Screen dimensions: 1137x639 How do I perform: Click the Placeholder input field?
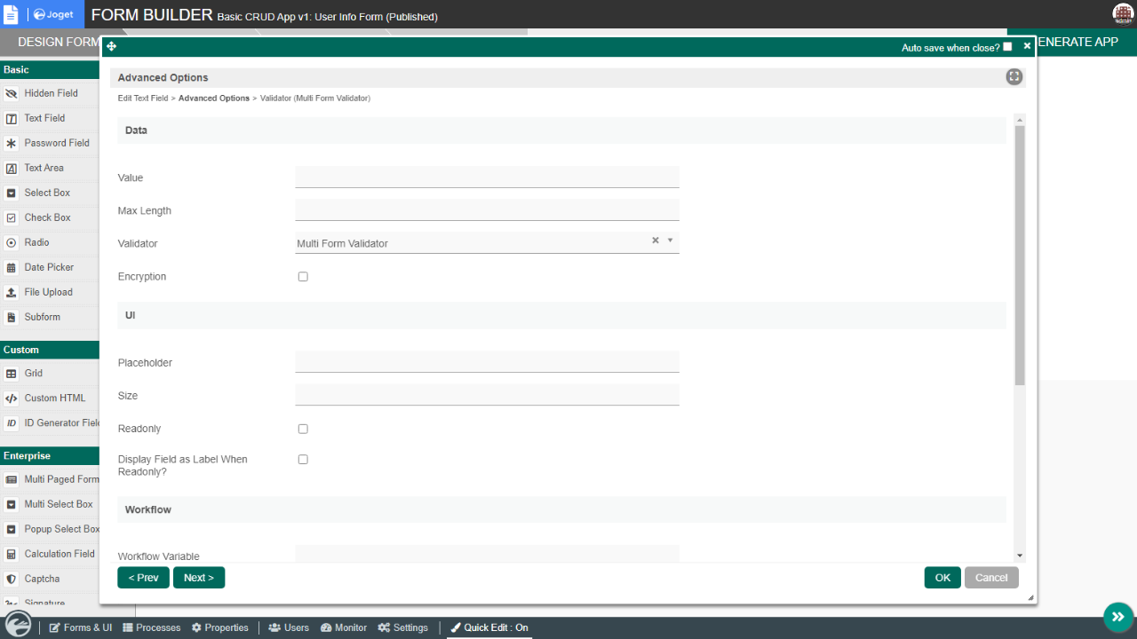click(x=487, y=362)
